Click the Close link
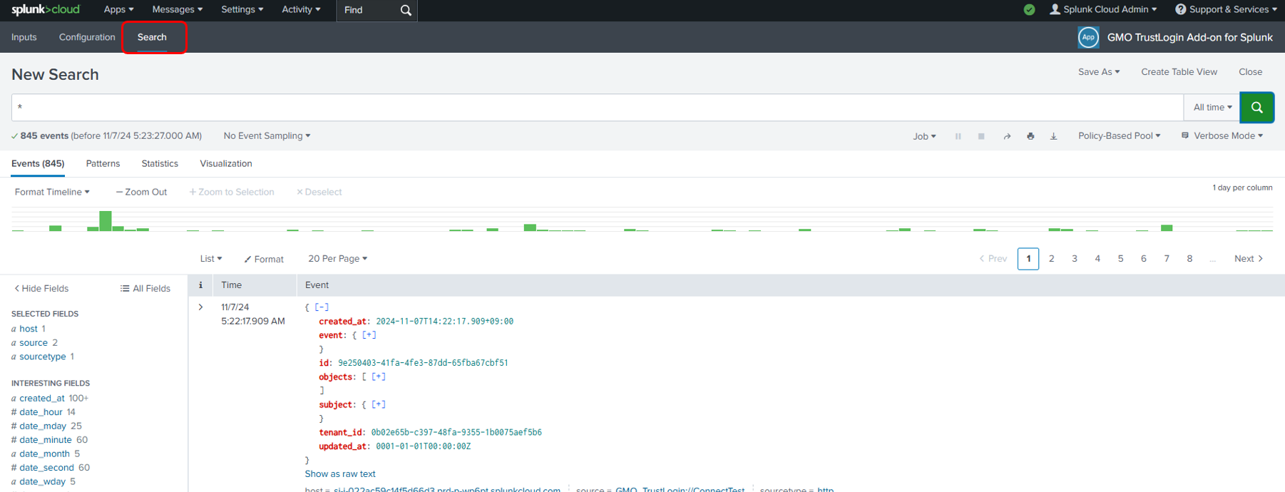This screenshot has height=492, width=1285. (x=1250, y=72)
